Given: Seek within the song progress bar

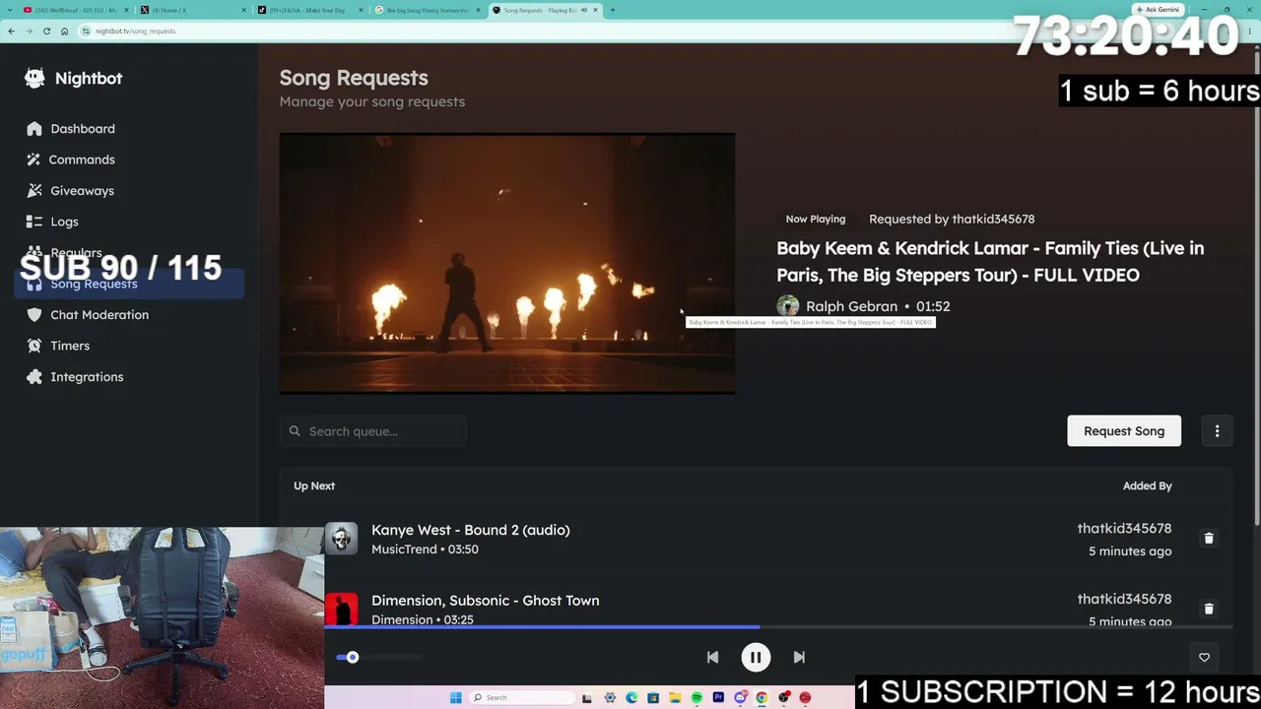Looking at the screenshot, I should coord(778,626).
